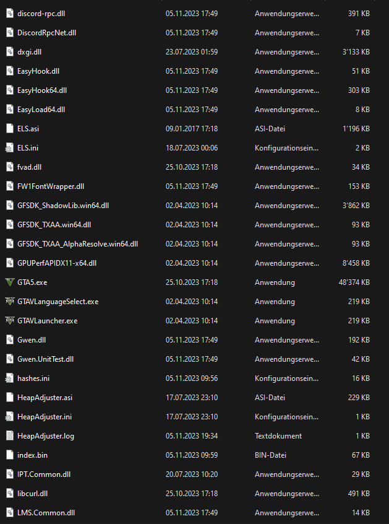Click the size value 1'196 KB

tap(356, 129)
